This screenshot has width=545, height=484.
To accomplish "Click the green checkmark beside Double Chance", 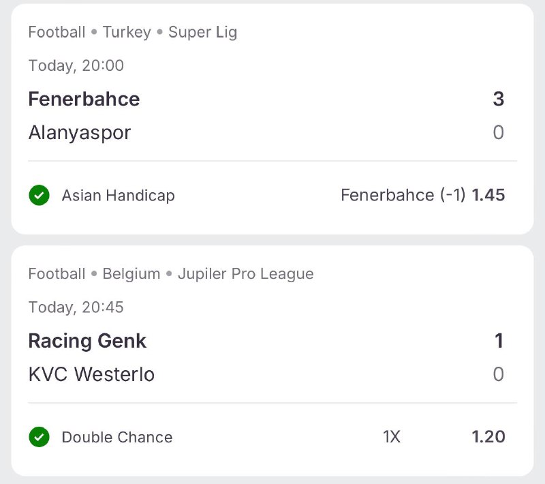I will coord(40,437).
